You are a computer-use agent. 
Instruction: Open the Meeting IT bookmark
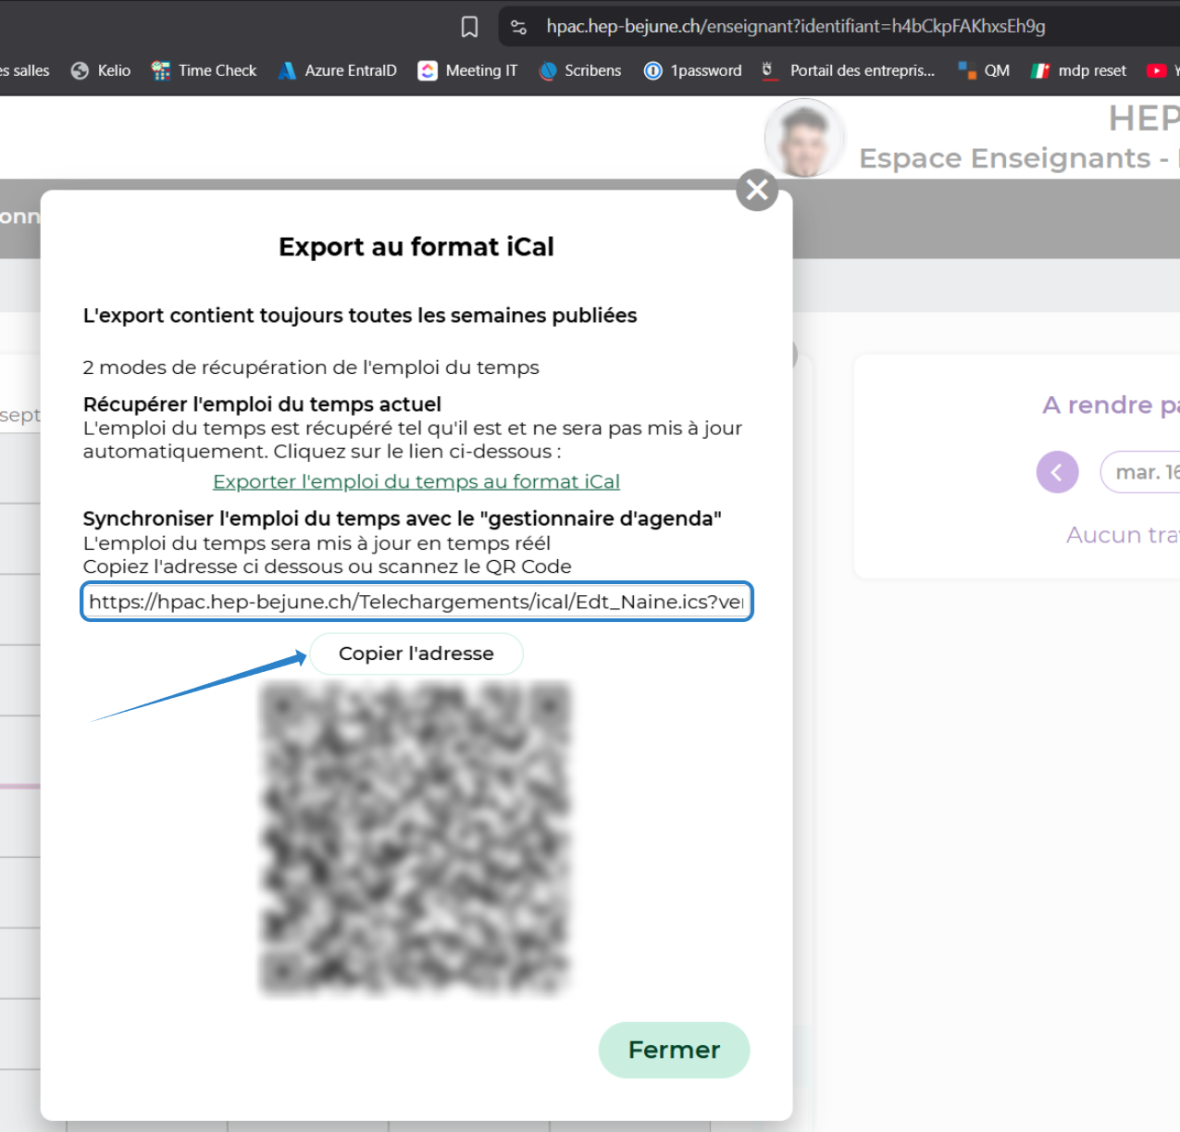click(467, 70)
